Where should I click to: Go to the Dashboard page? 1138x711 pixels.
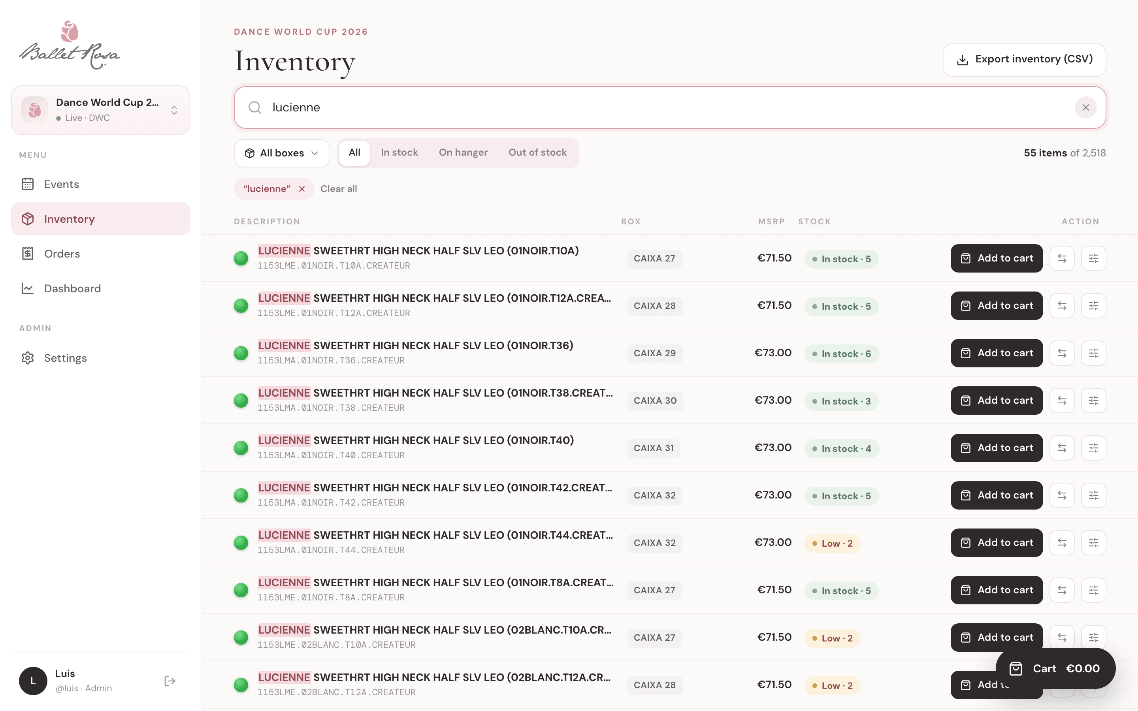(x=101, y=289)
